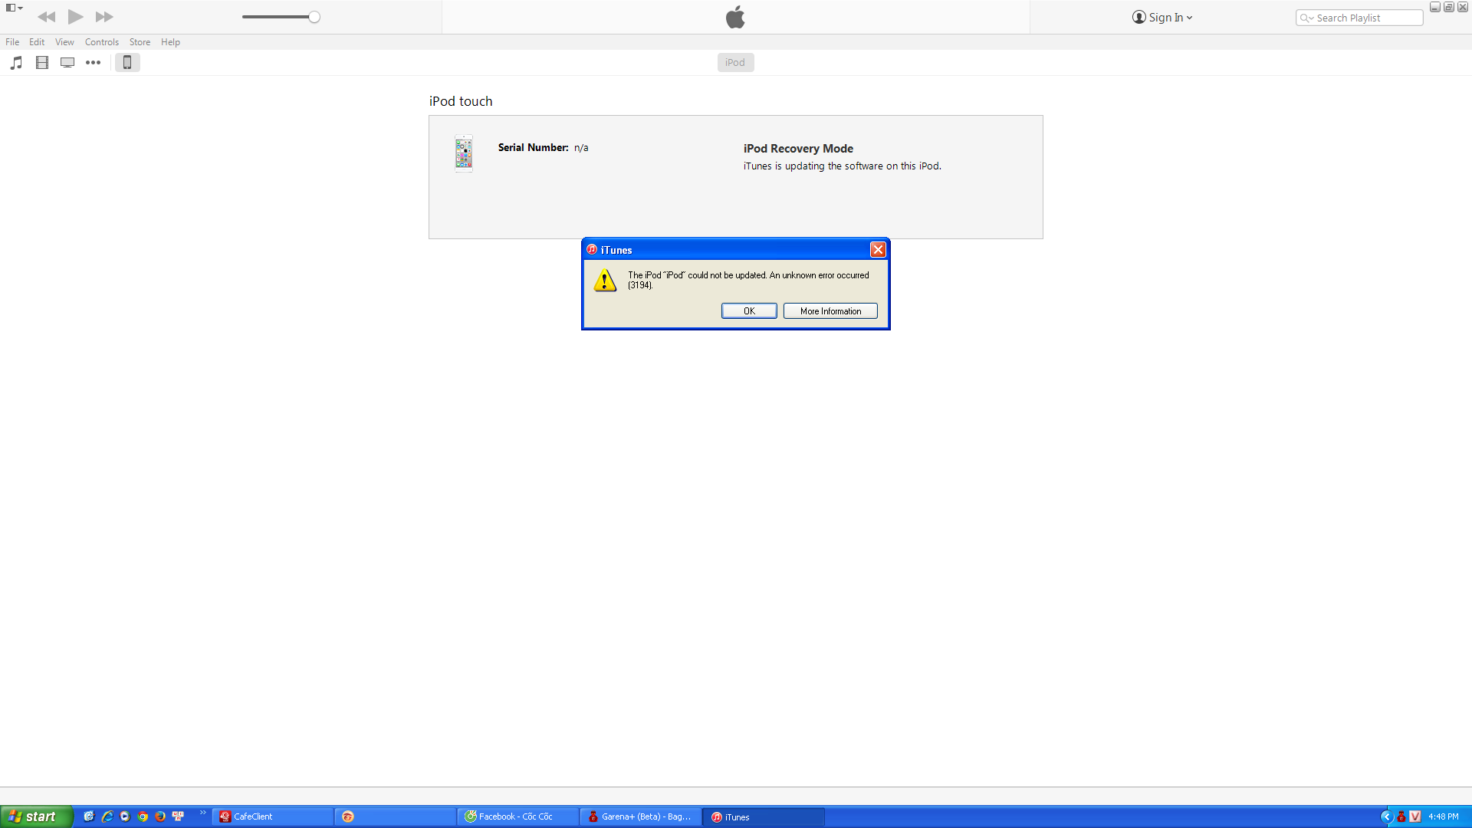Expand the Sign In dropdown

[1162, 18]
